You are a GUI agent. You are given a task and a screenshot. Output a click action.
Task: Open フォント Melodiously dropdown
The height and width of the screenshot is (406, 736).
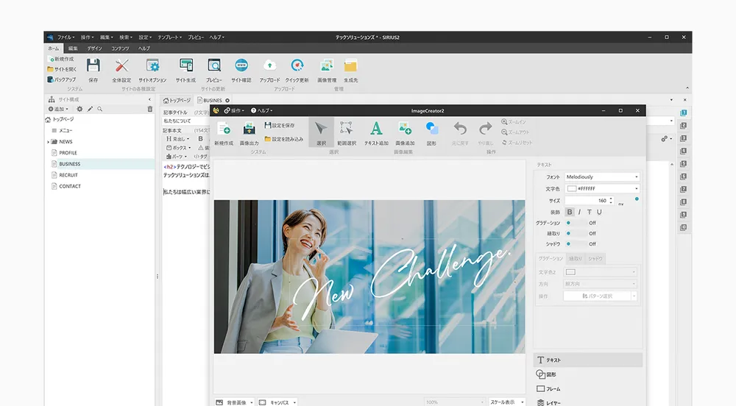click(602, 177)
